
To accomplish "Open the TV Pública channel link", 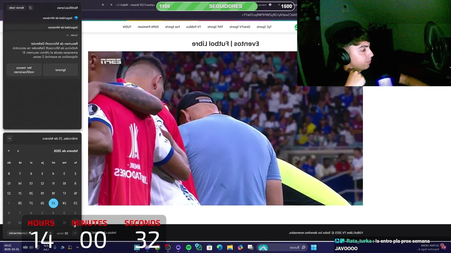I will click(x=193, y=27).
